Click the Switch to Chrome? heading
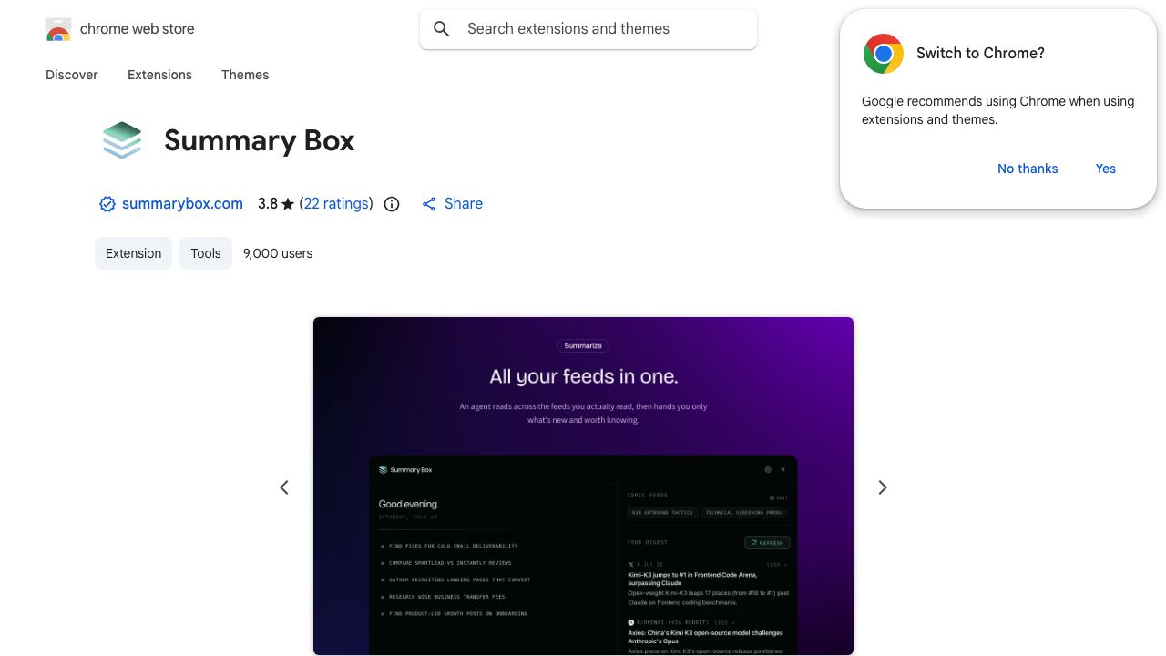This screenshot has height=656, width=1166. click(x=980, y=54)
